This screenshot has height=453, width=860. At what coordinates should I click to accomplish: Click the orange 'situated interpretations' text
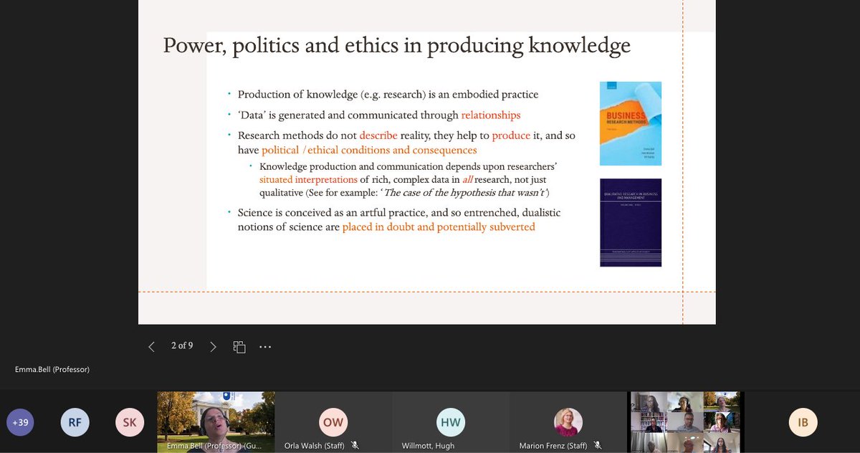coord(308,180)
